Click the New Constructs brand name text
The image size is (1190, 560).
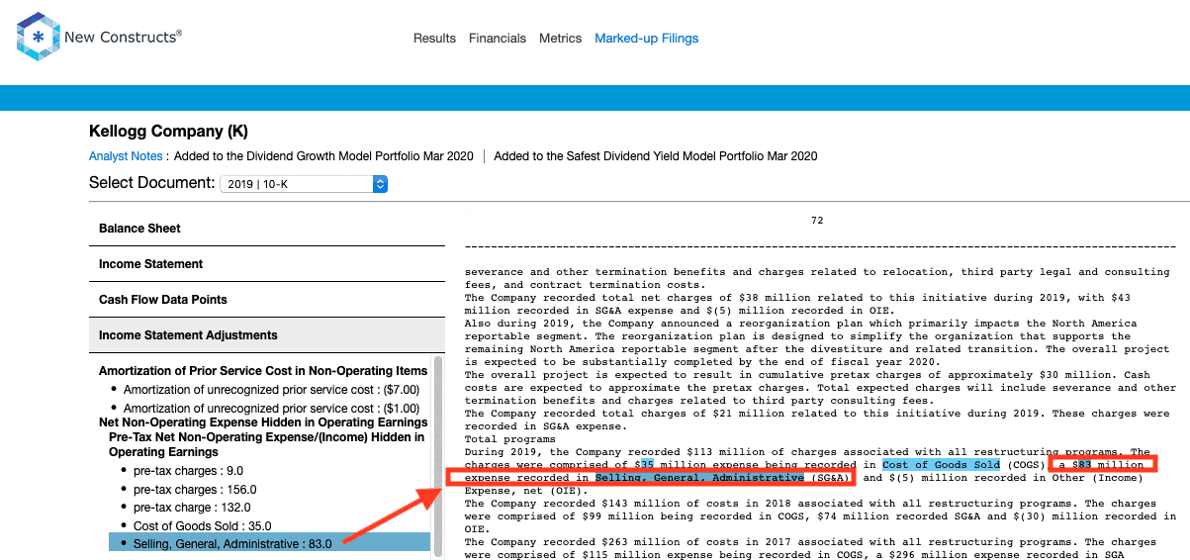123,38
